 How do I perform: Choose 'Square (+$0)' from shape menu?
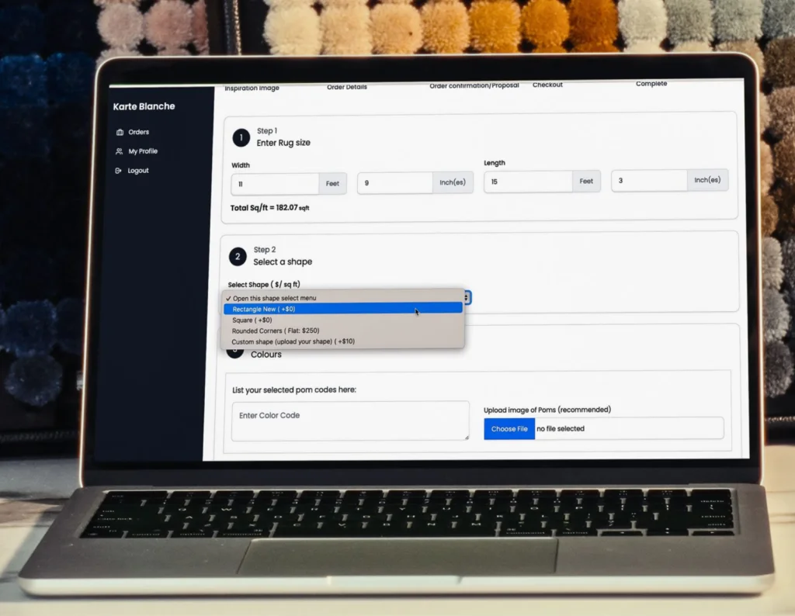point(252,320)
